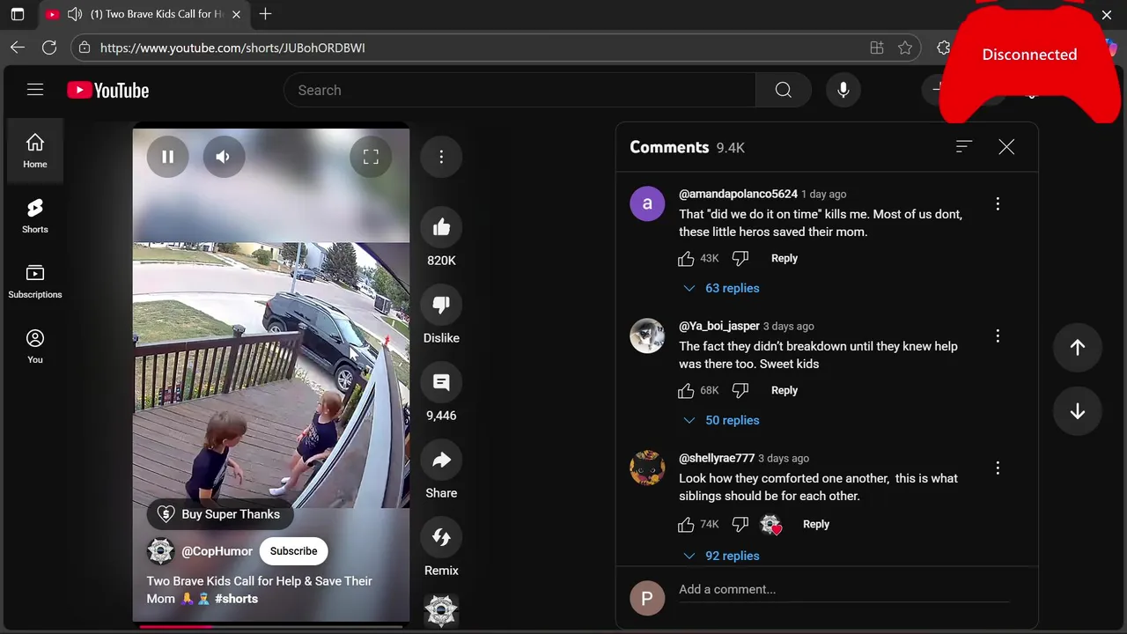The image size is (1127, 634).
Task: Click the creator heart on @shellyrae777's comment
Action: tap(771, 525)
